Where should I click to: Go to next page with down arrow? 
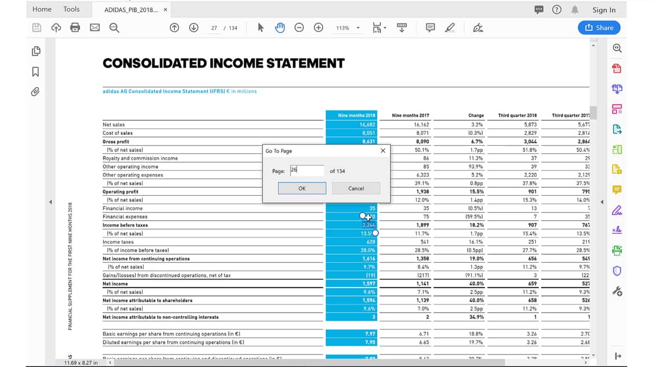[x=194, y=28]
